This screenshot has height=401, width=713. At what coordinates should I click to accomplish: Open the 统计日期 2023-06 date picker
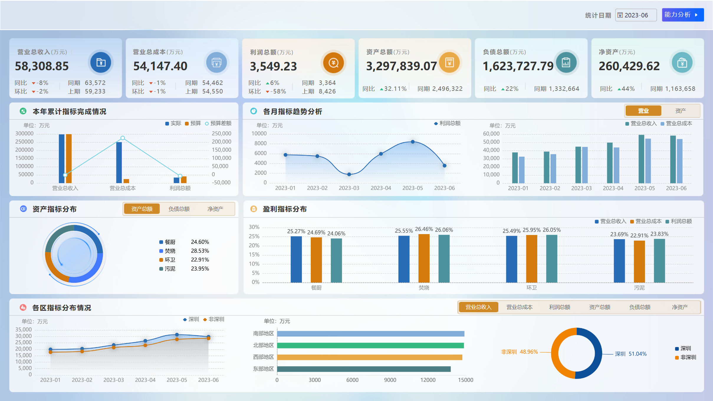tap(636, 15)
